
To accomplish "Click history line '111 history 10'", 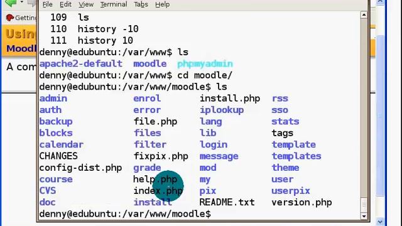I will click(x=92, y=40).
